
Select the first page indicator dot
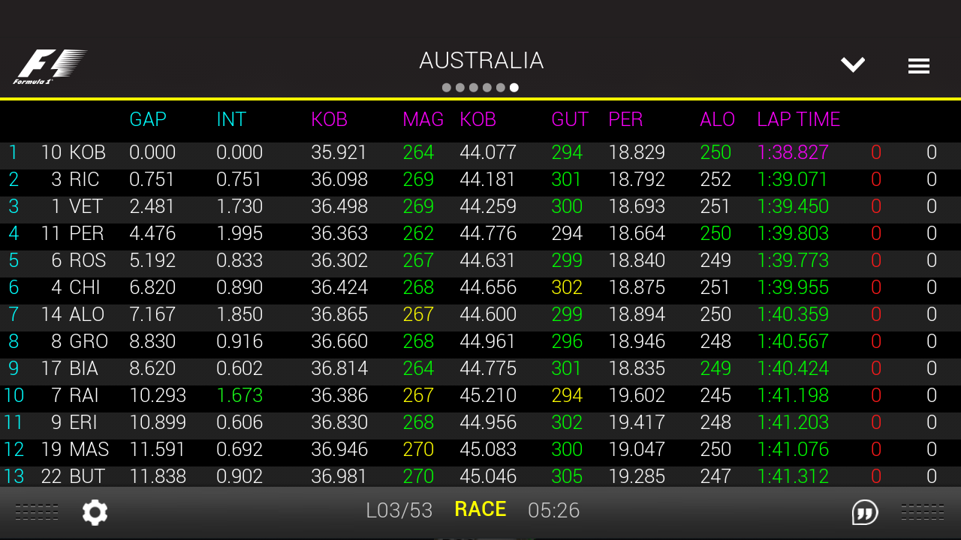pyautogui.click(x=445, y=88)
